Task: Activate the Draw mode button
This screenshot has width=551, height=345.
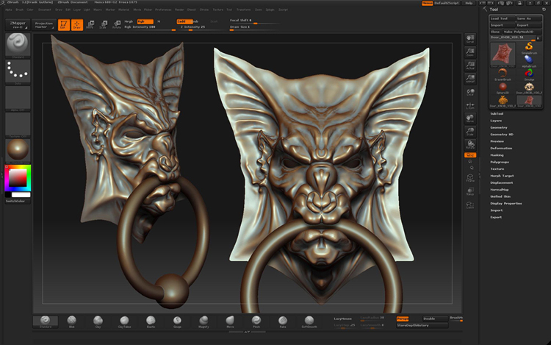Action: (x=77, y=25)
